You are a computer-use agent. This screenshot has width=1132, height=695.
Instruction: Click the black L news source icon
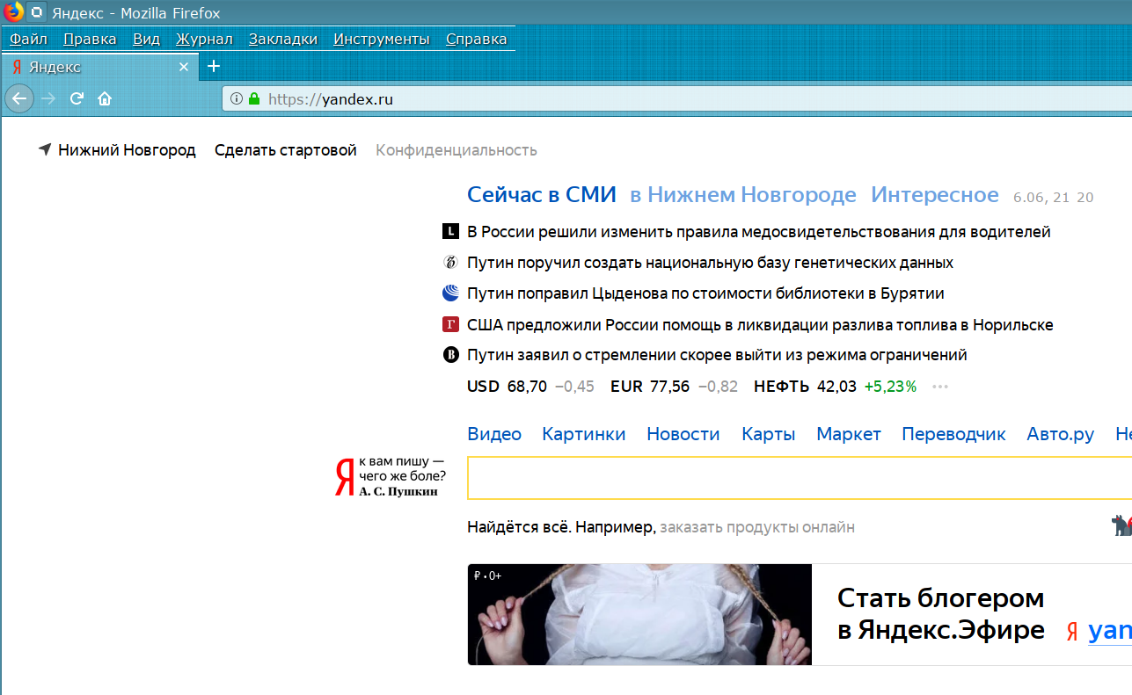(x=450, y=232)
